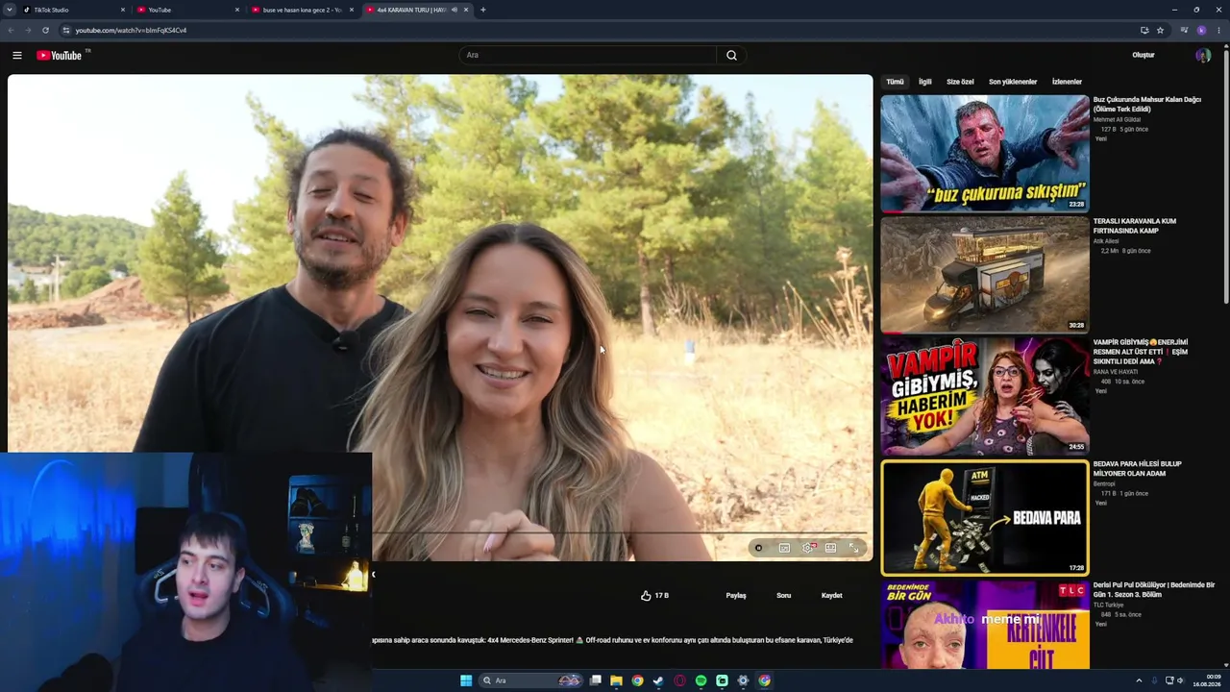Open a new browser tab
The width and height of the screenshot is (1230, 692).
tap(482, 10)
